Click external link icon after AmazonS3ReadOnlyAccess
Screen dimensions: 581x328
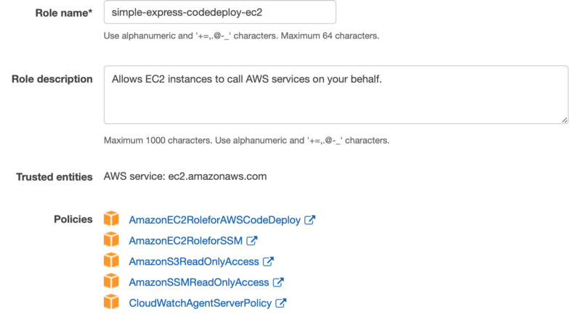[268, 261]
